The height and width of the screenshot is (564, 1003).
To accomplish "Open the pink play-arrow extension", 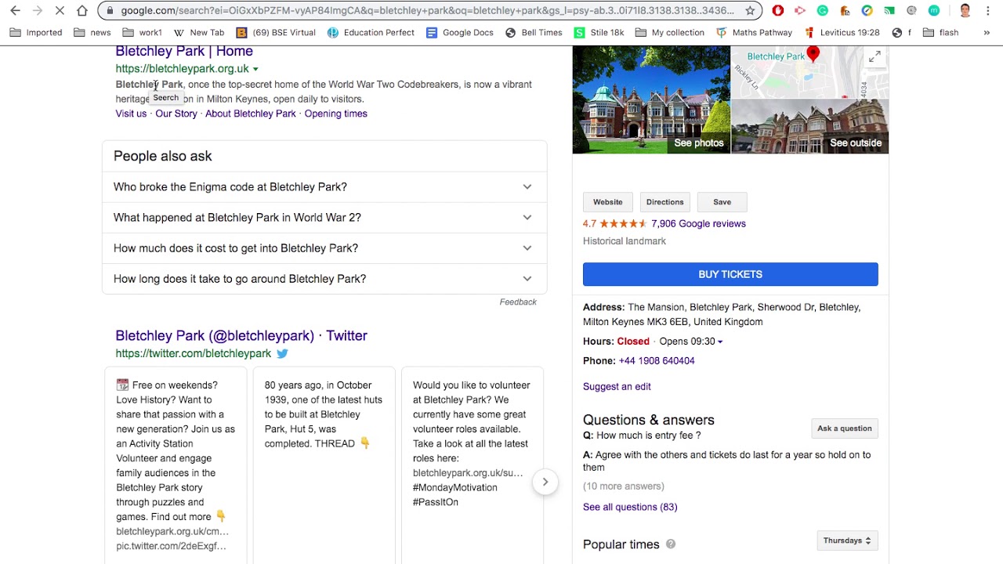I will pyautogui.click(x=800, y=11).
